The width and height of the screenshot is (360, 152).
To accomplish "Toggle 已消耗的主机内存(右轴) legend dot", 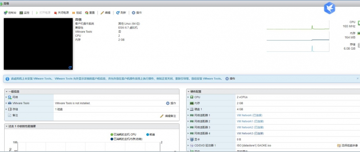I will click(x=112, y=139).
